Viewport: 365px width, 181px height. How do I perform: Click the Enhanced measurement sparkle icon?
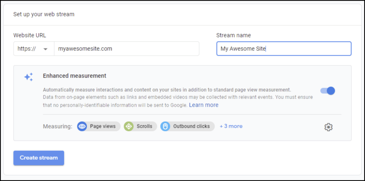pos(29,77)
